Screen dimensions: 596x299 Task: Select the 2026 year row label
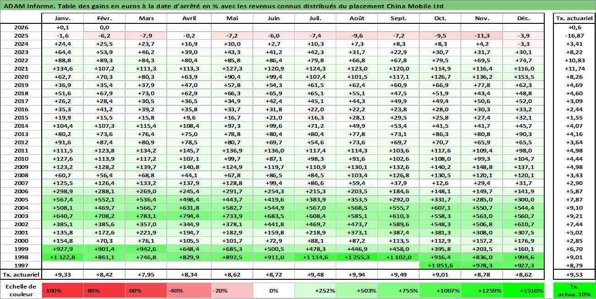click(x=21, y=27)
